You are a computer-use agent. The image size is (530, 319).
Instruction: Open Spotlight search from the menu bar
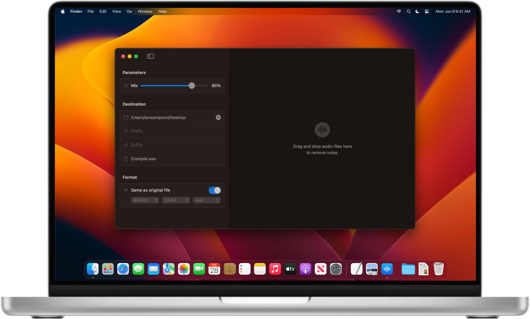pos(408,11)
